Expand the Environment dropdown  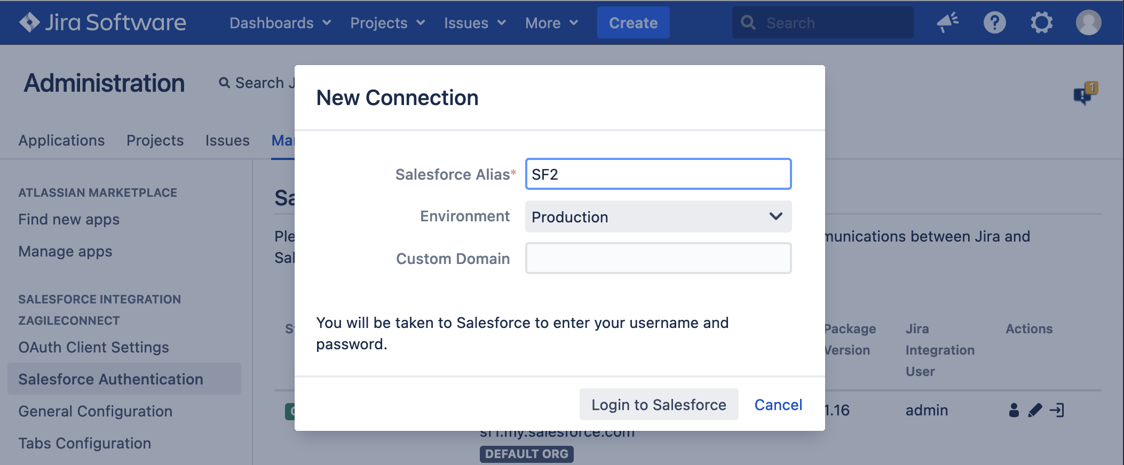[658, 217]
